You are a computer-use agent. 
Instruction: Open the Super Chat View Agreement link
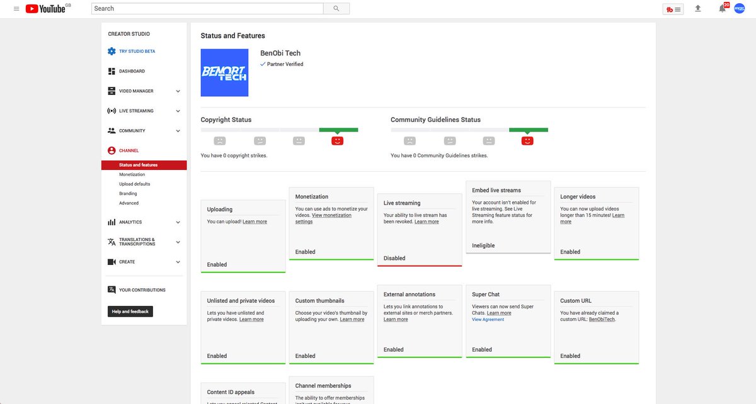pyautogui.click(x=488, y=320)
